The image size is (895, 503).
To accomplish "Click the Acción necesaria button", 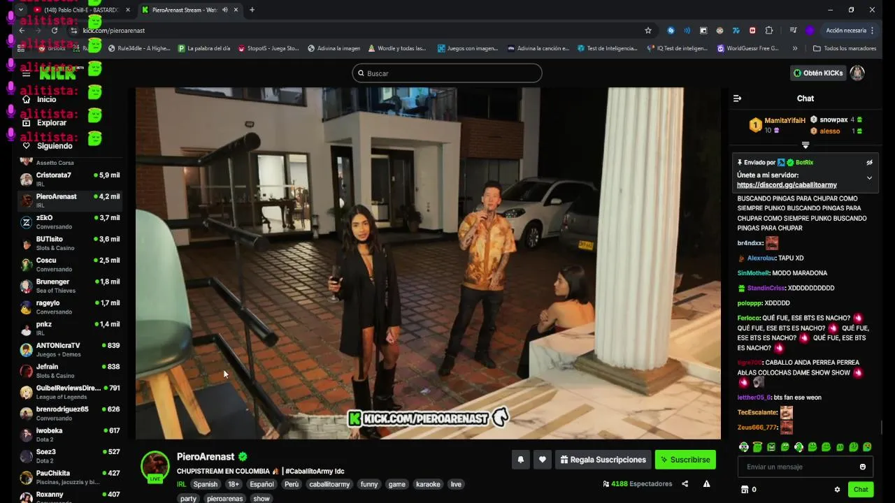I will click(845, 30).
